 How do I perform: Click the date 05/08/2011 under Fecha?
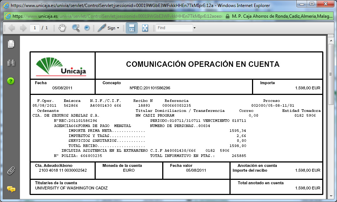coord(62,88)
